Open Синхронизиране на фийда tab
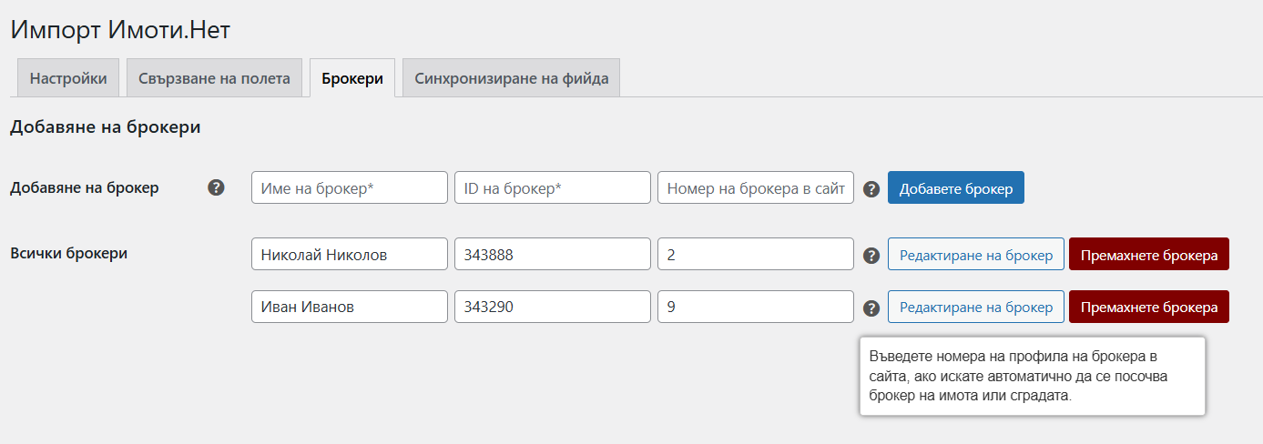 click(512, 78)
